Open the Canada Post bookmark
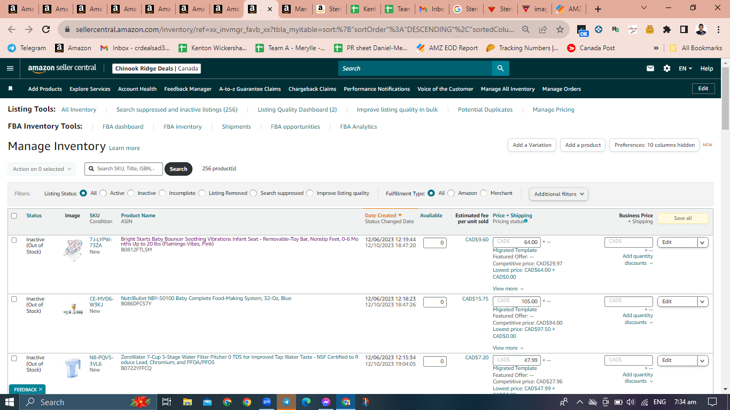The image size is (730, 410). (x=591, y=48)
